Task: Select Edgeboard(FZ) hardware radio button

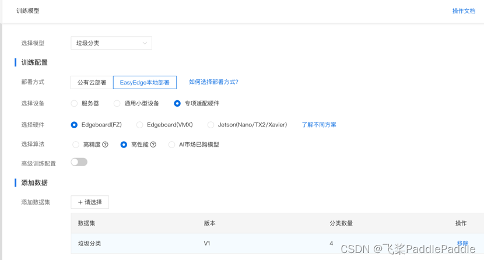Action: click(x=74, y=125)
